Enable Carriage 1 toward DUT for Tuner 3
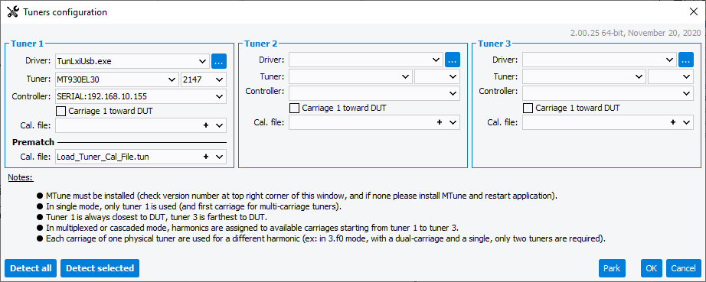The image size is (706, 282). (x=528, y=108)
